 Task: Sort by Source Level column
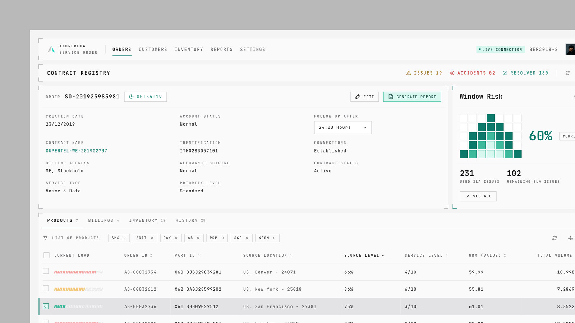(x=364, y=256)
